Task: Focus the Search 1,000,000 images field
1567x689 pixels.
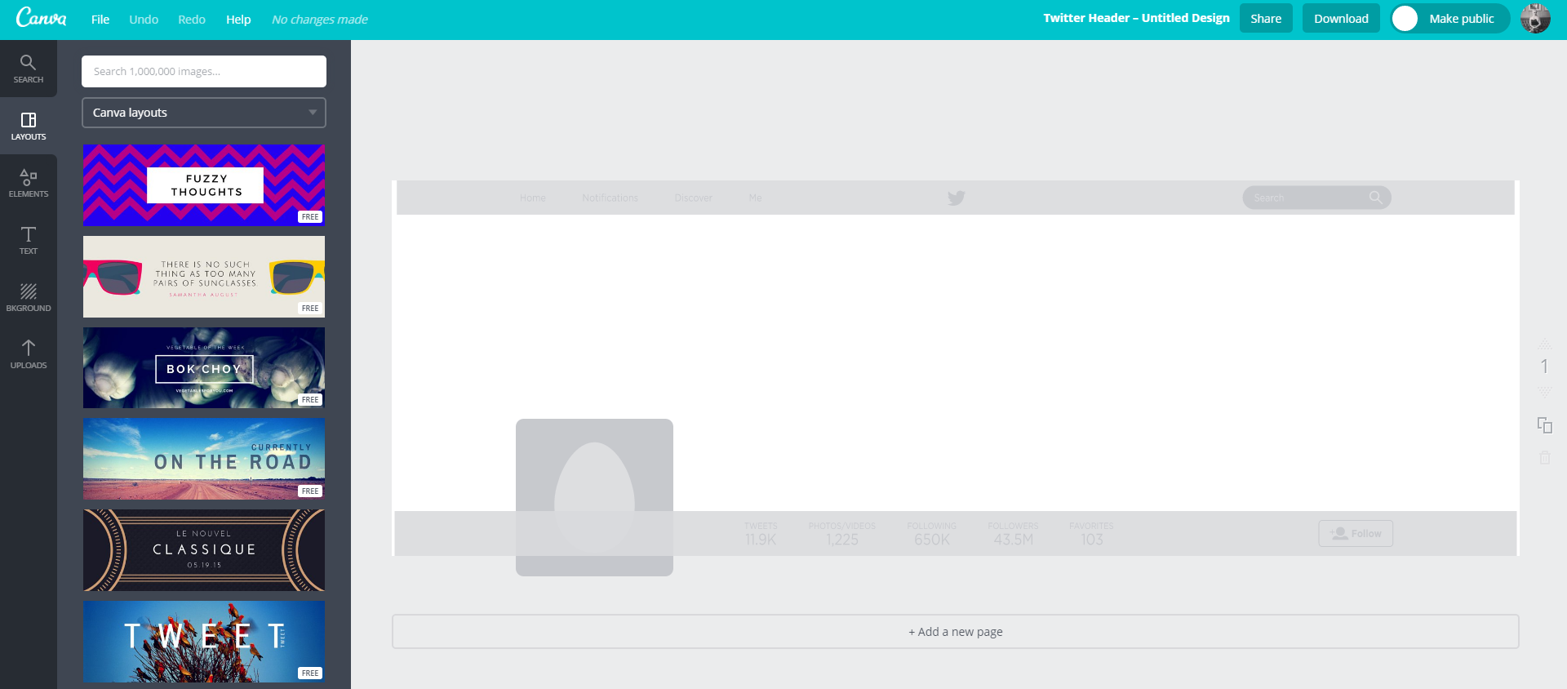Action: [204, 72]
